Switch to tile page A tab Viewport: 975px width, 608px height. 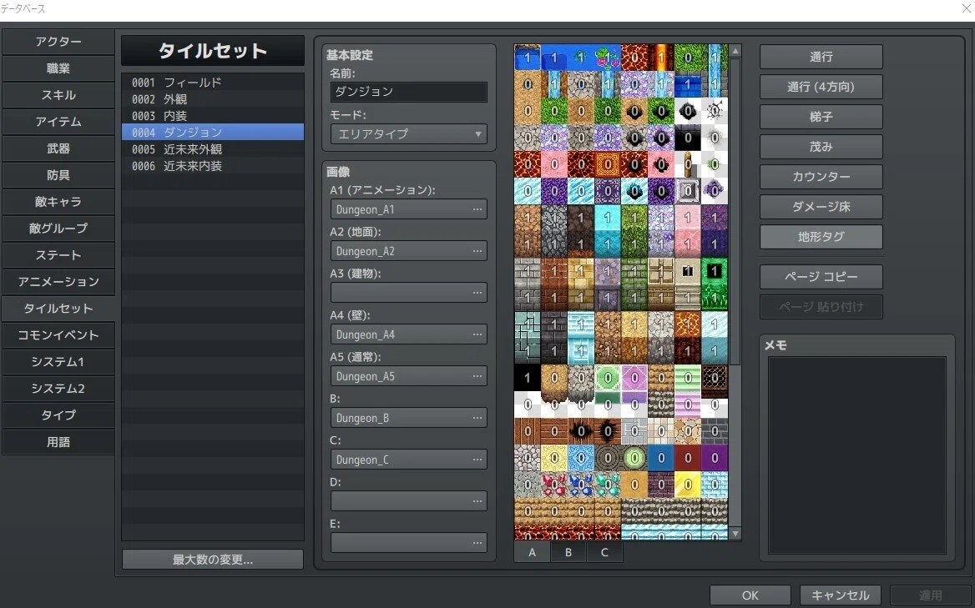coord(533,552)
